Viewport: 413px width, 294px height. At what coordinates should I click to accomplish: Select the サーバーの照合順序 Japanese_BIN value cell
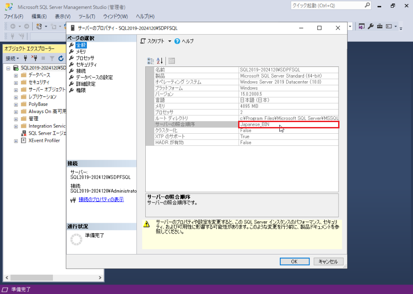coord(288,124)
